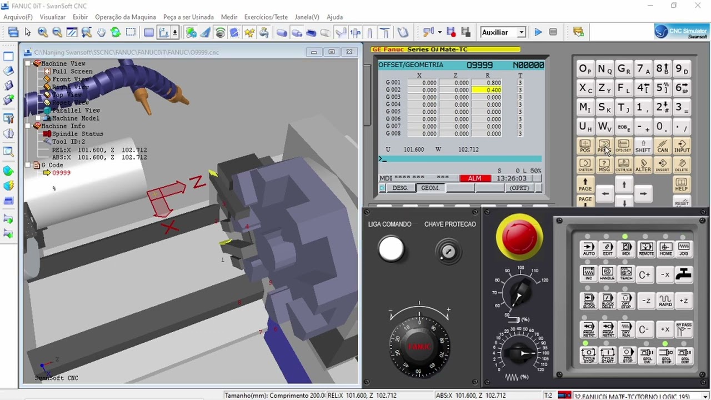Screen dimensions: 711x400
Task: Open dropdown arrow beside flag toolbar icon
Action: 439,32
